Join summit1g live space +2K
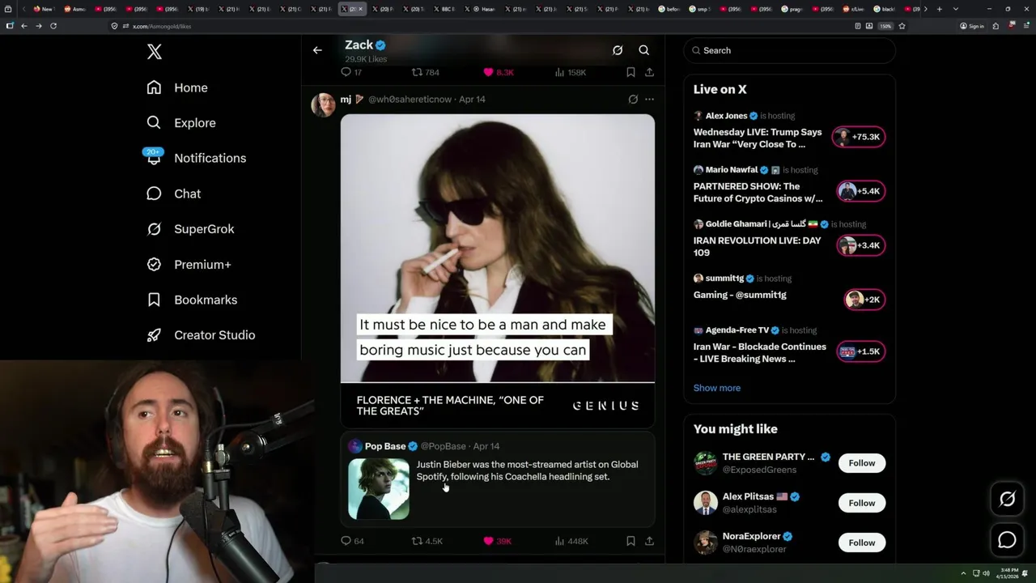This screenshot has width=1036, height=583. [864, 300]
